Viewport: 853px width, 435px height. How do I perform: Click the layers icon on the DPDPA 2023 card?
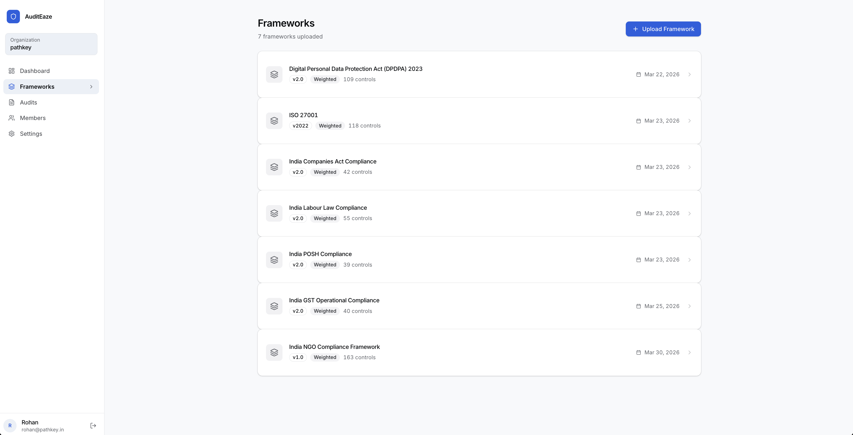click(x=274, y=74)
